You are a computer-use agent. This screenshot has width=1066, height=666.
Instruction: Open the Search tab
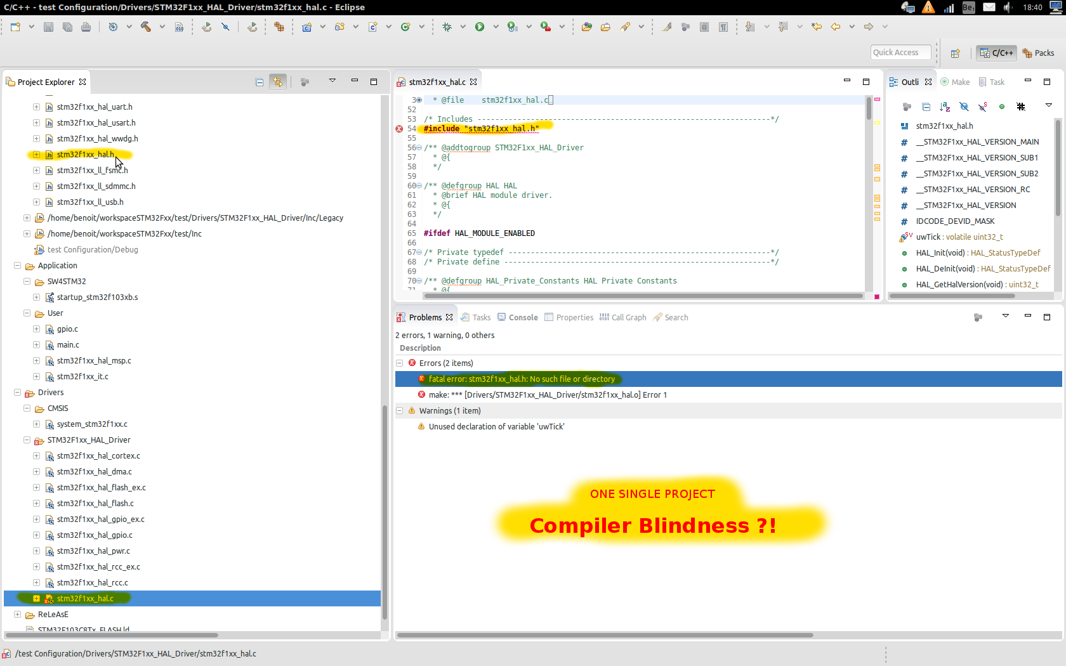[x=671, y=318]
